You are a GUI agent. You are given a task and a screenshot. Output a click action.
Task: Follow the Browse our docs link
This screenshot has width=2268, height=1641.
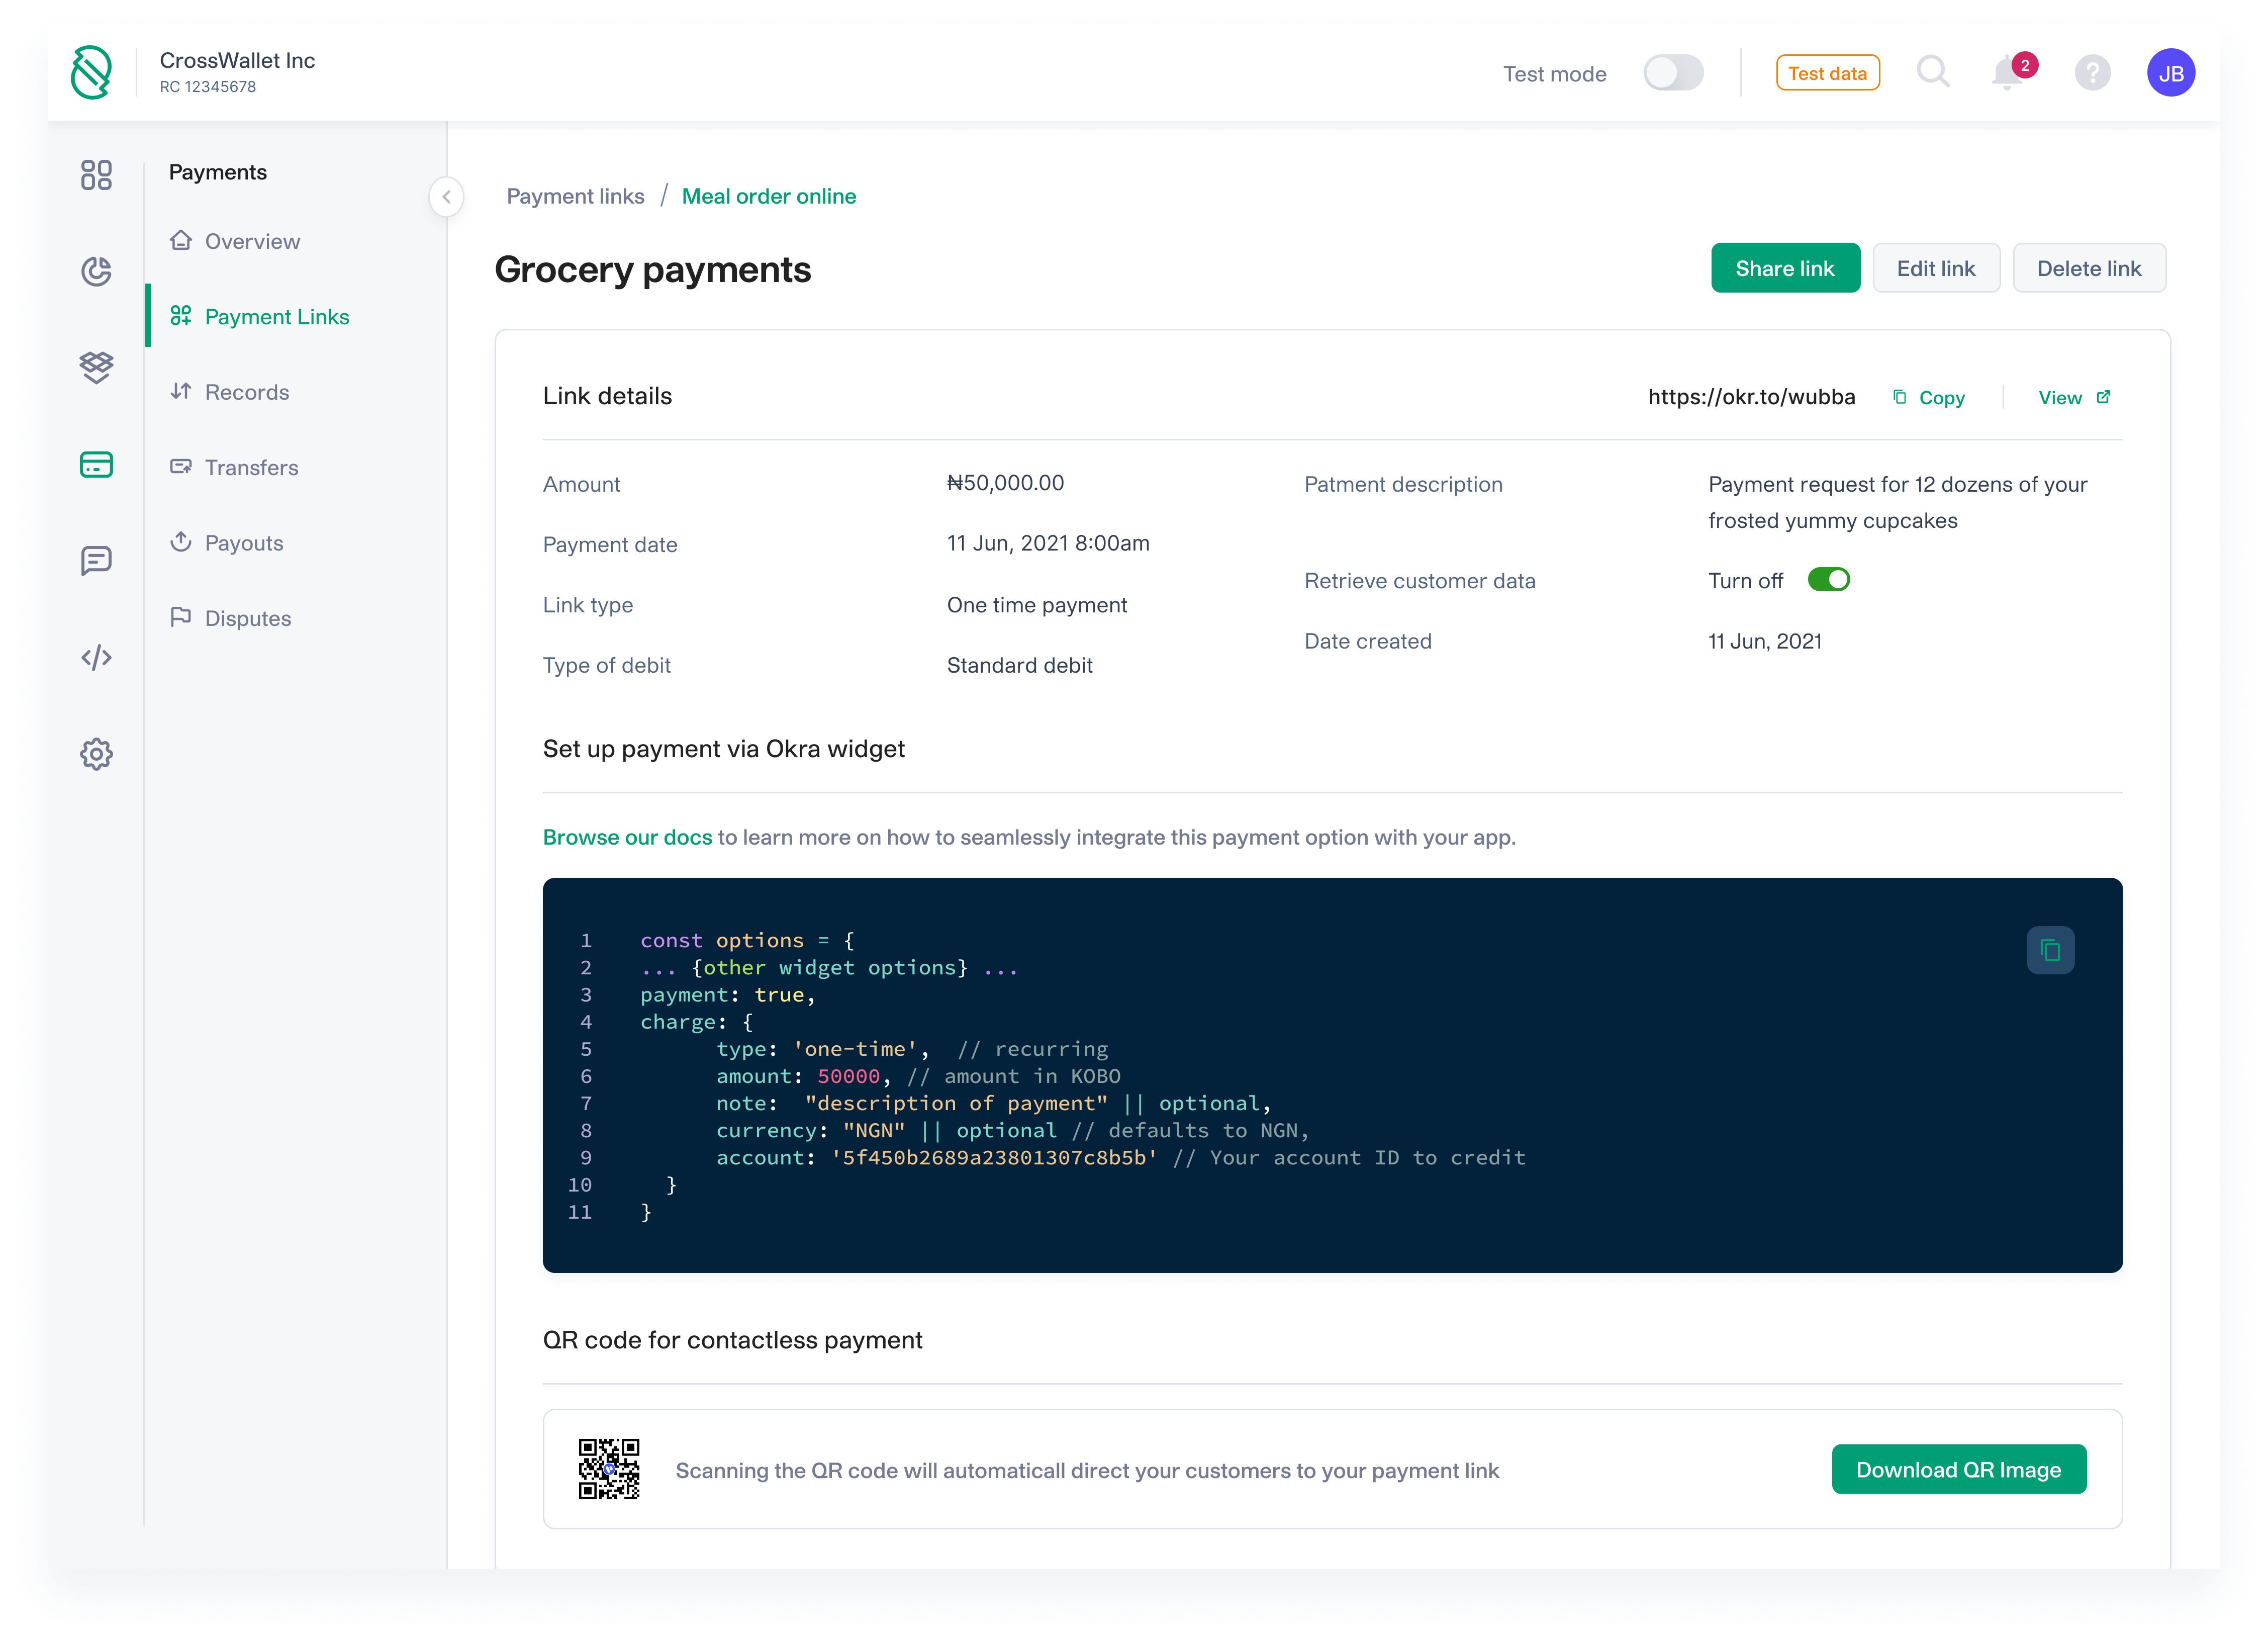[627, 837]
